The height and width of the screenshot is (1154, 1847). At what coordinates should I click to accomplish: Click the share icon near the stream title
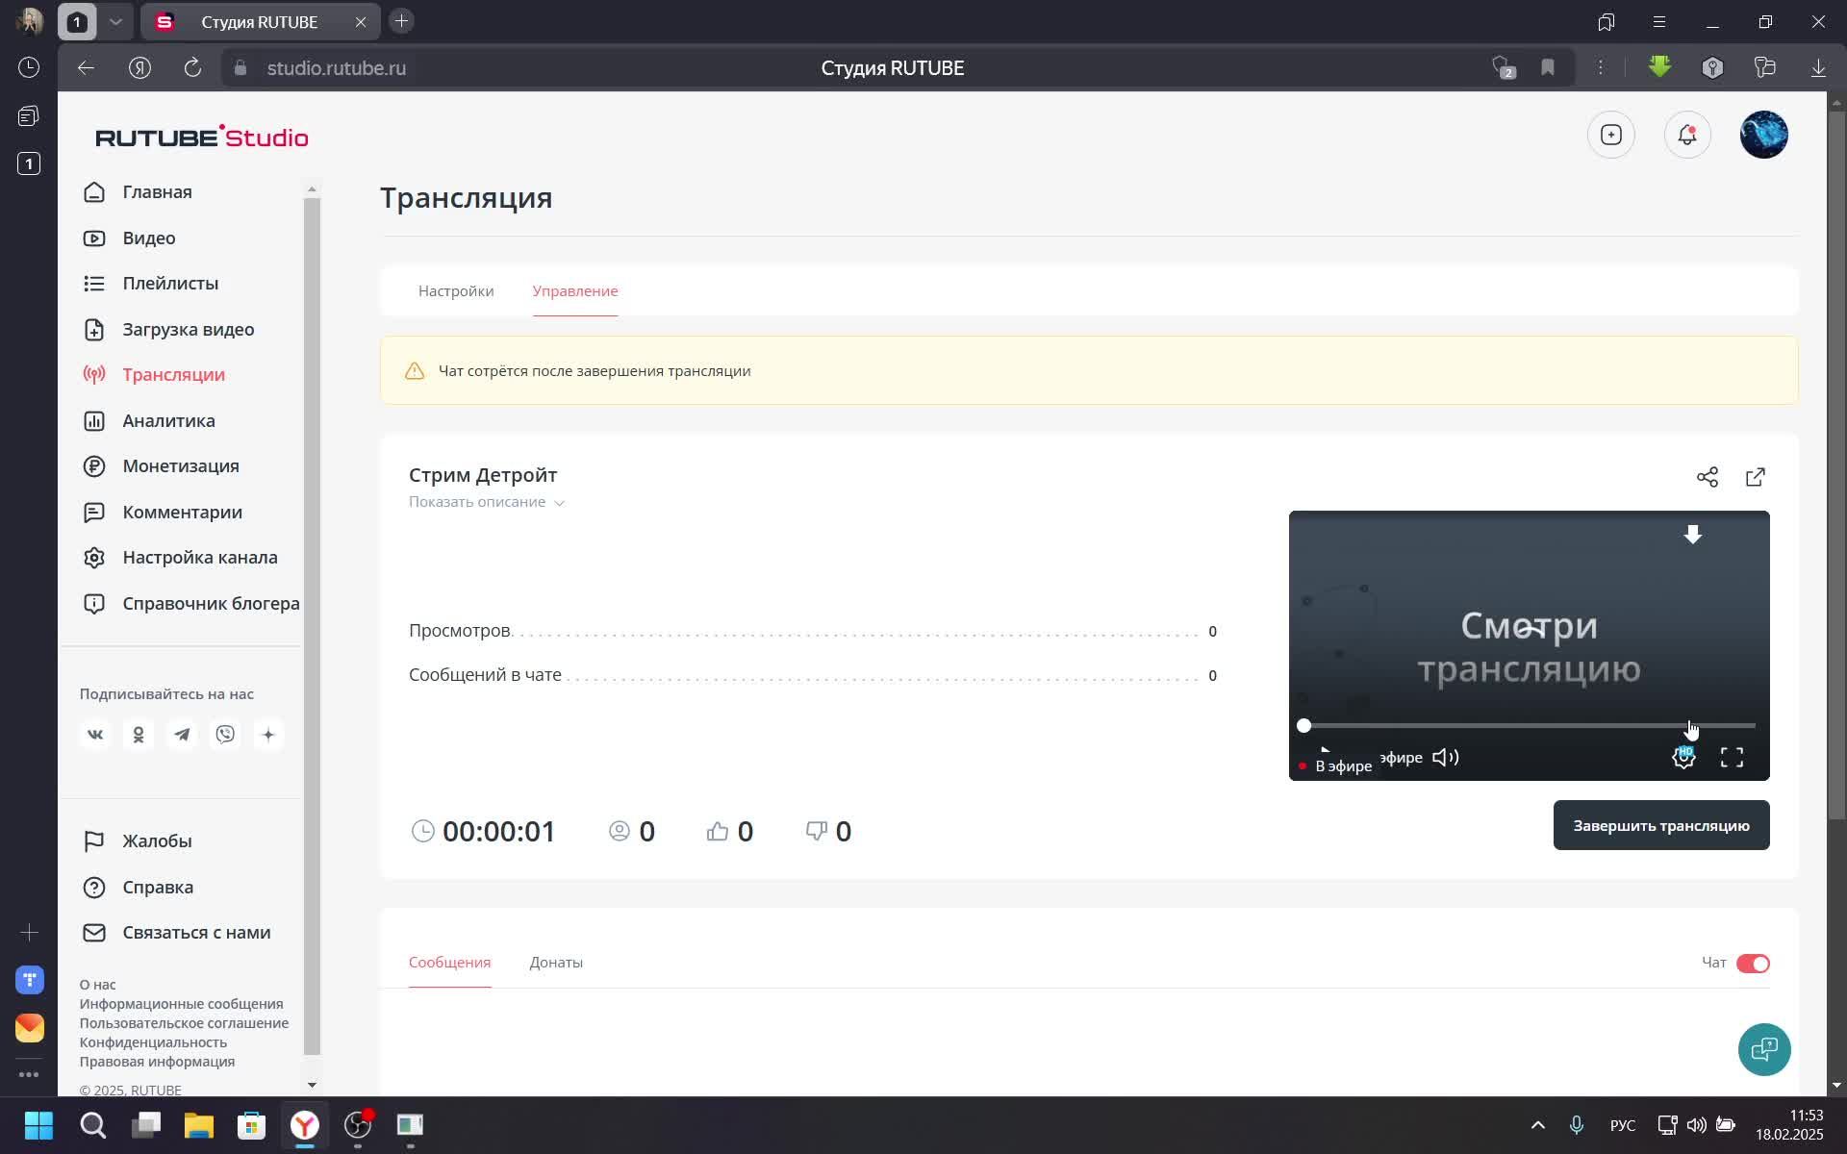[1708, 476]
